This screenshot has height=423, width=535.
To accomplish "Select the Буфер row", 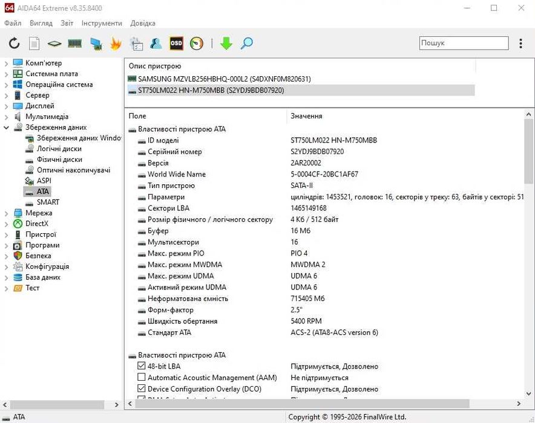I will click(x=324, y=231).
